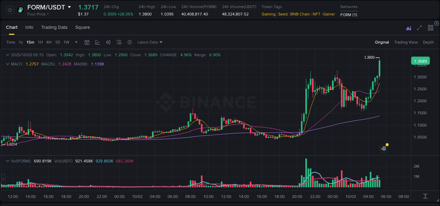The height and width of the screenshot is (206, 440).
Task: Switch to the Trading Data tab
Action: tap(54, 27)
